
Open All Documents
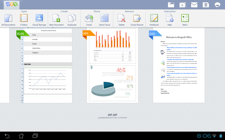[8, 20]
